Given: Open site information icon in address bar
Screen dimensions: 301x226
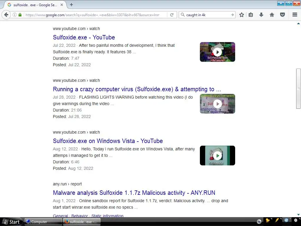Looking at the screenshot, I should pyautogui.click(x=15, y=15).
